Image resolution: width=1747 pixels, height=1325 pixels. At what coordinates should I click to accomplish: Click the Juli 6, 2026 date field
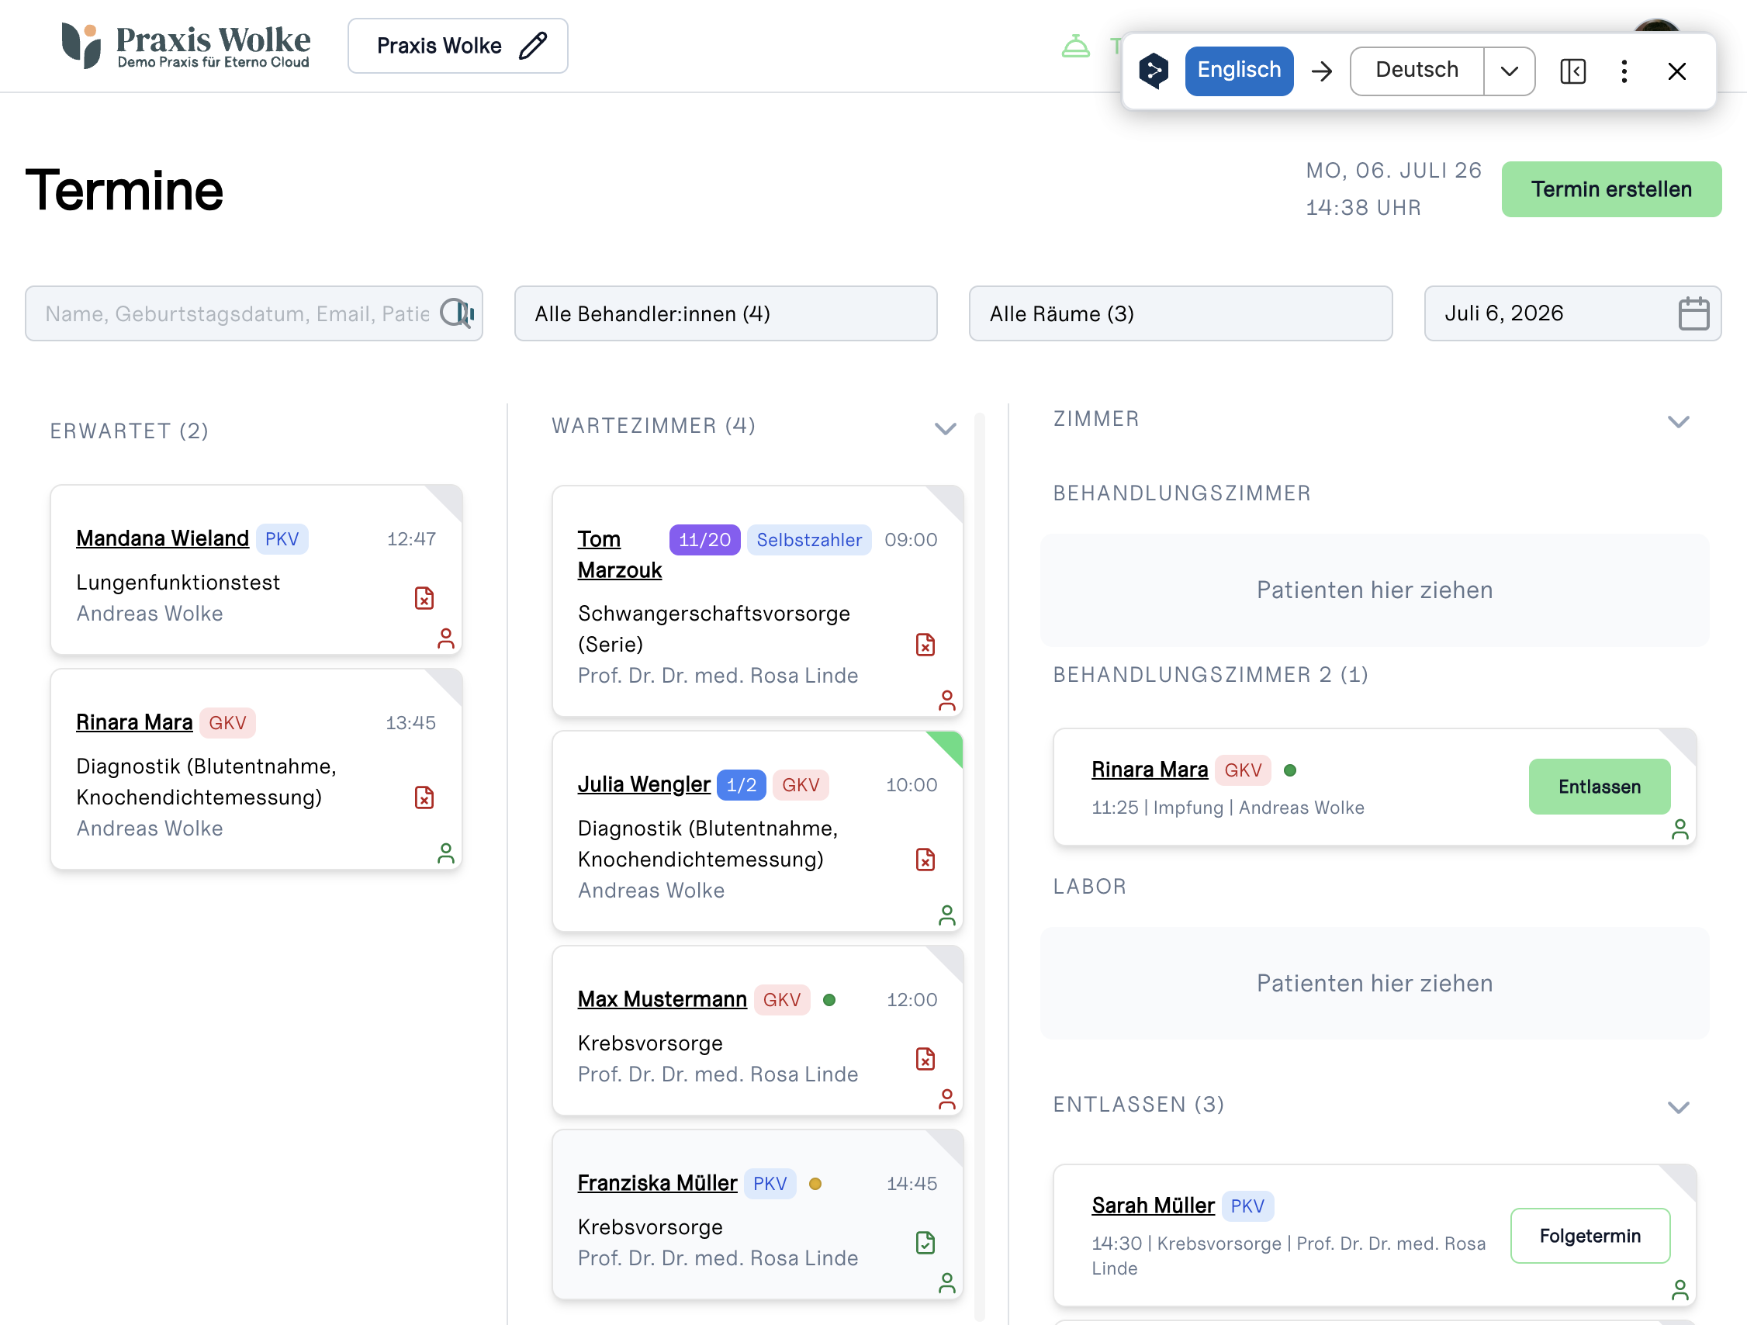(1572, 313)
